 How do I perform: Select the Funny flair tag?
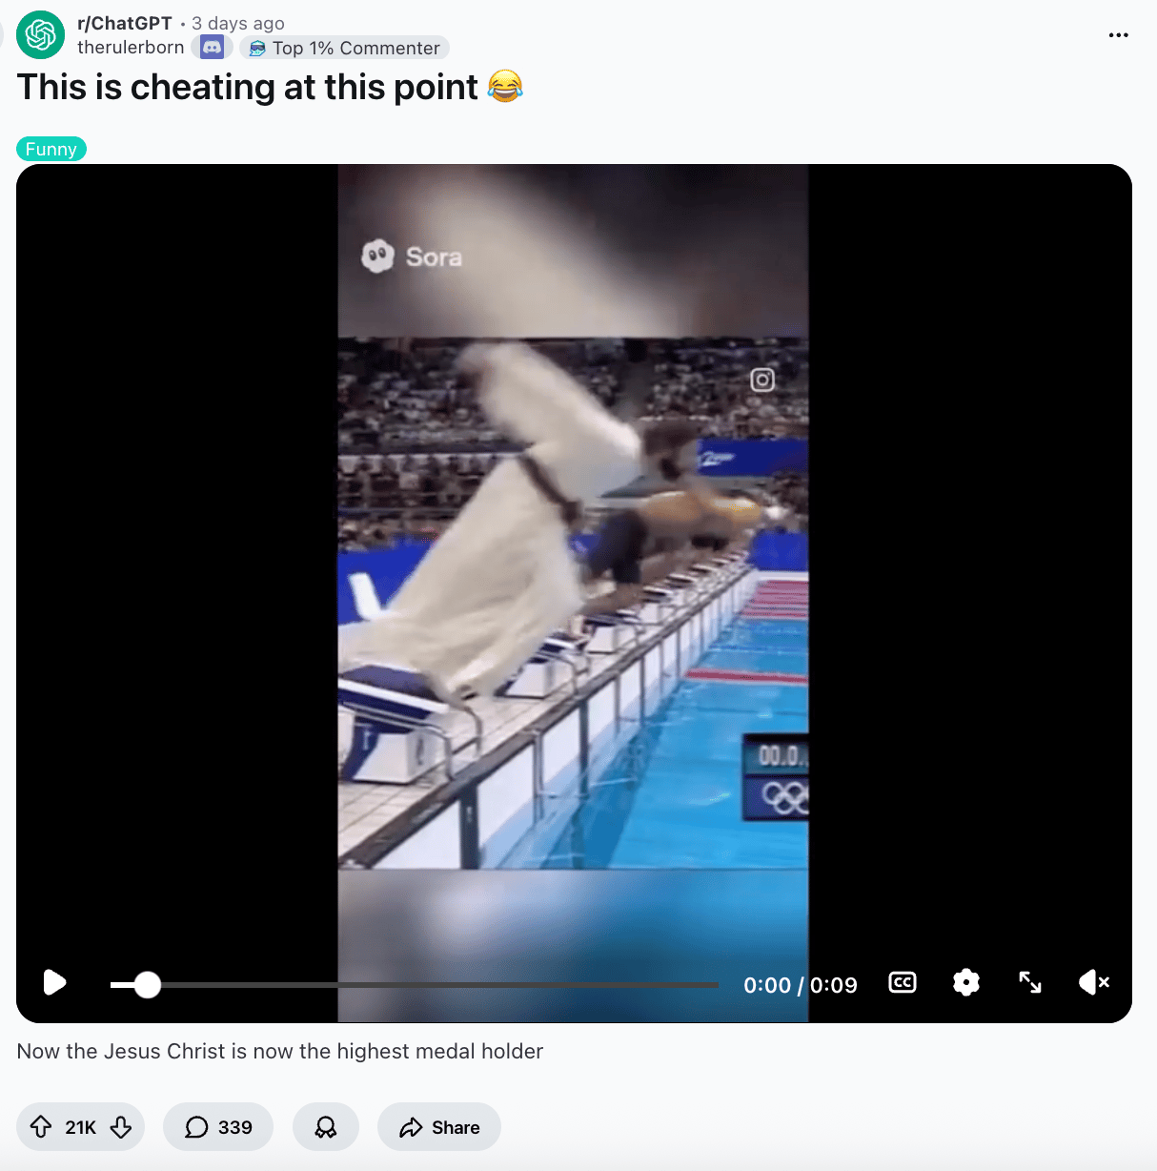(x=51, y=149)
